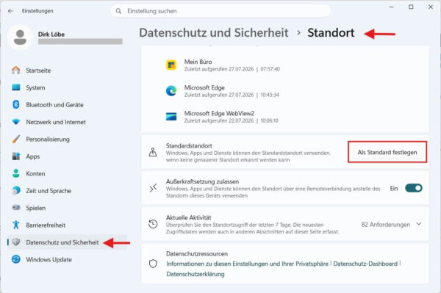
Task: Click the Außerkraftsetzung arrows icon
Action: coord(153,188)
